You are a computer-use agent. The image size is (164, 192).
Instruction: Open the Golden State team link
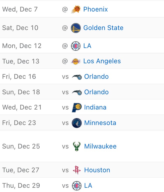coord(103,28)
